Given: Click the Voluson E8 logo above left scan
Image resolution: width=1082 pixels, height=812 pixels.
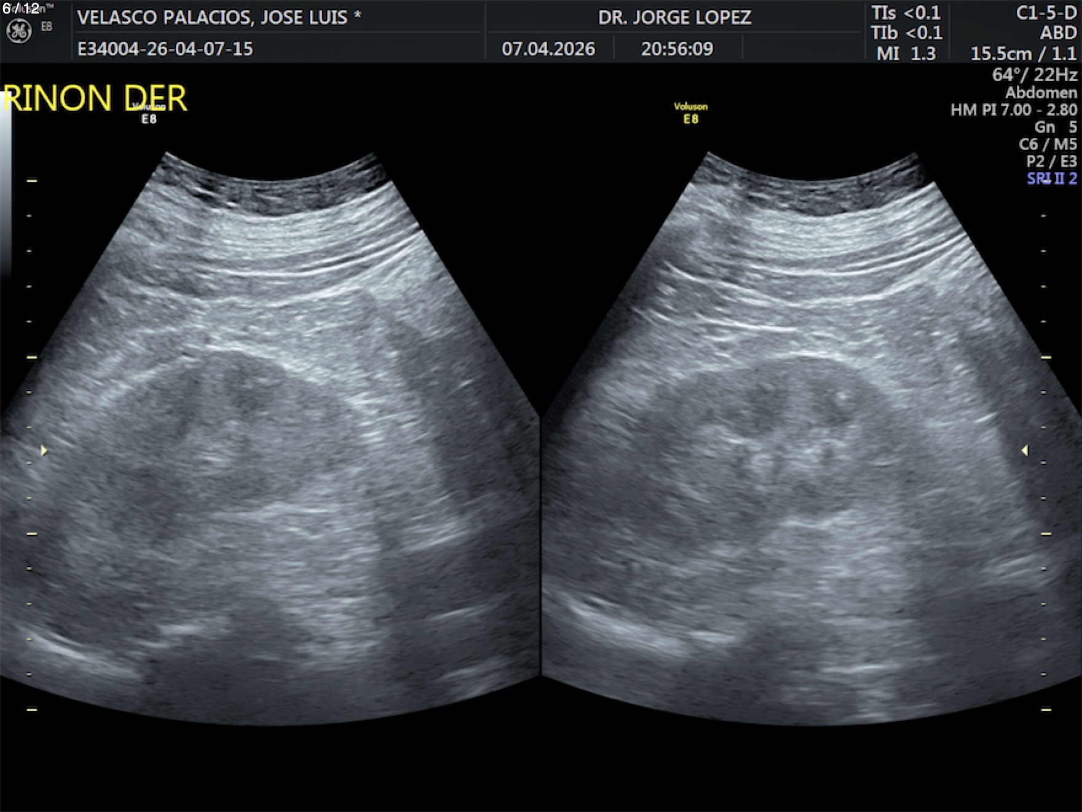Looking at the screenshot, I should point(149,114).
